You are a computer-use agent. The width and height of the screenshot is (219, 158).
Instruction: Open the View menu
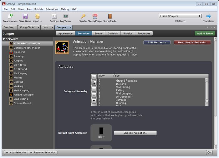pyautogui.click(x=21, y=9)
